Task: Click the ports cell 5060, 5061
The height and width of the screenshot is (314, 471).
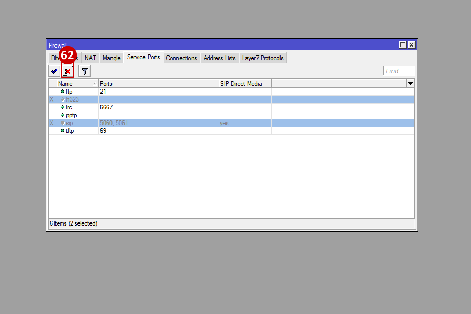Action: [114, 123]
